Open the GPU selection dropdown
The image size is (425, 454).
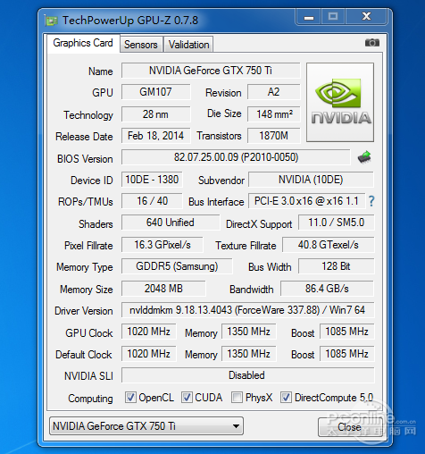click(x=146, y=426)
